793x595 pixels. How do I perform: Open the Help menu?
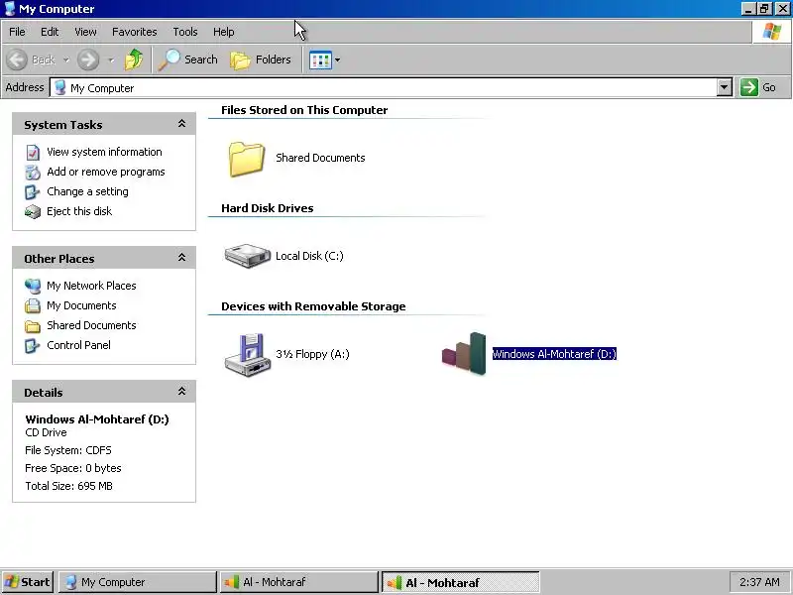point(224,32)
